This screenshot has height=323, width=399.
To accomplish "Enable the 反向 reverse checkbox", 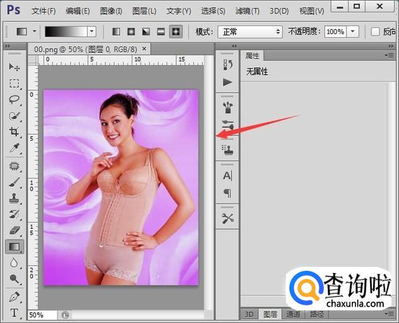I will (376, 32).
